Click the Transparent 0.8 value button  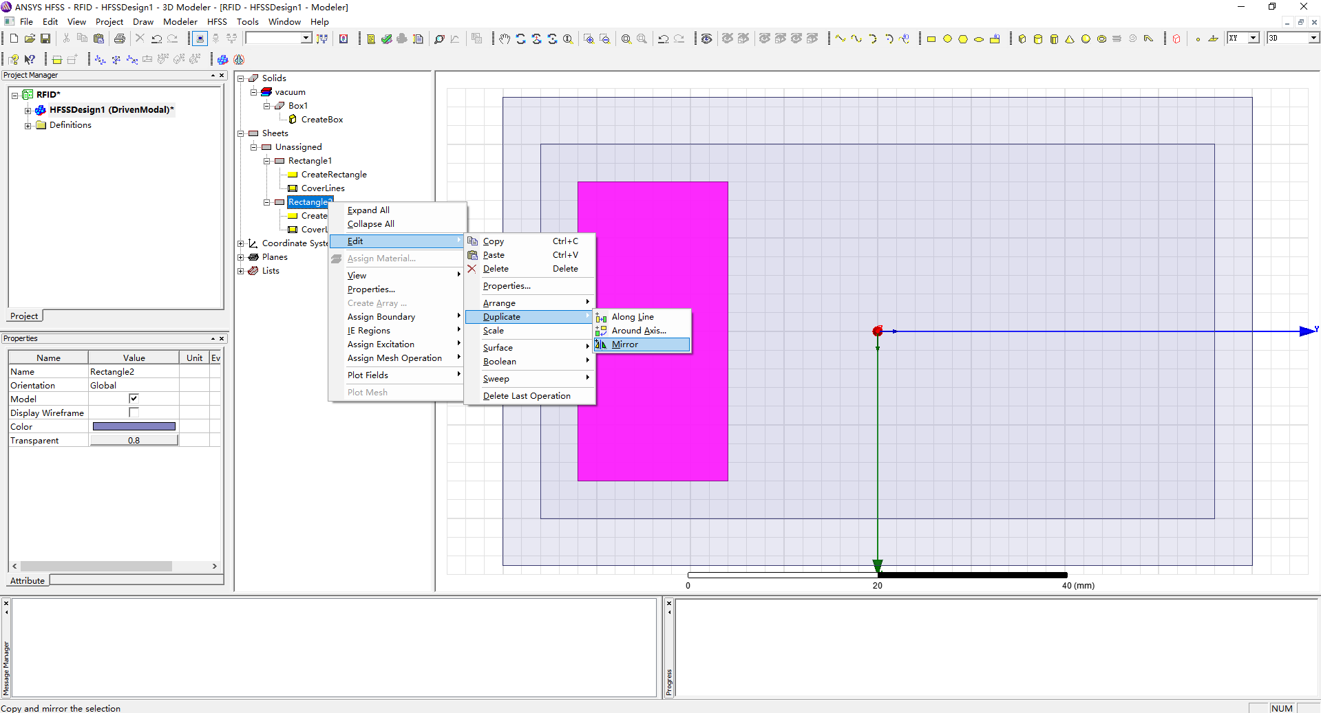134,441
